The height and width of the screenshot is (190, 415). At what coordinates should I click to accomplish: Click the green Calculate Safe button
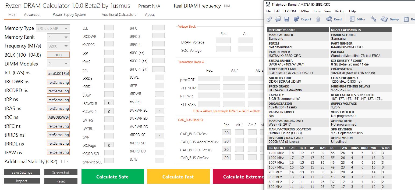[x=113, y=177]
